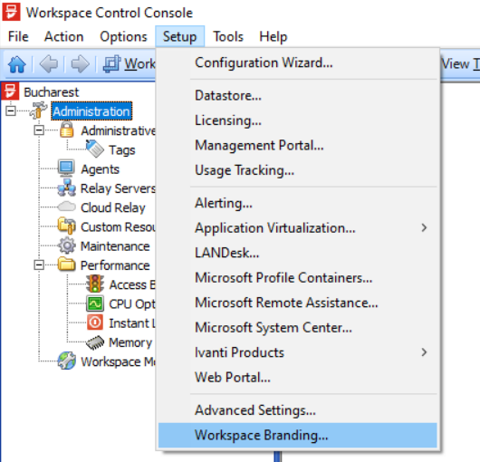This screenshot has width=480, height=462.
Task: Select Web Portal menu entry
Action: pyautogui.click(x=298, y=377)
